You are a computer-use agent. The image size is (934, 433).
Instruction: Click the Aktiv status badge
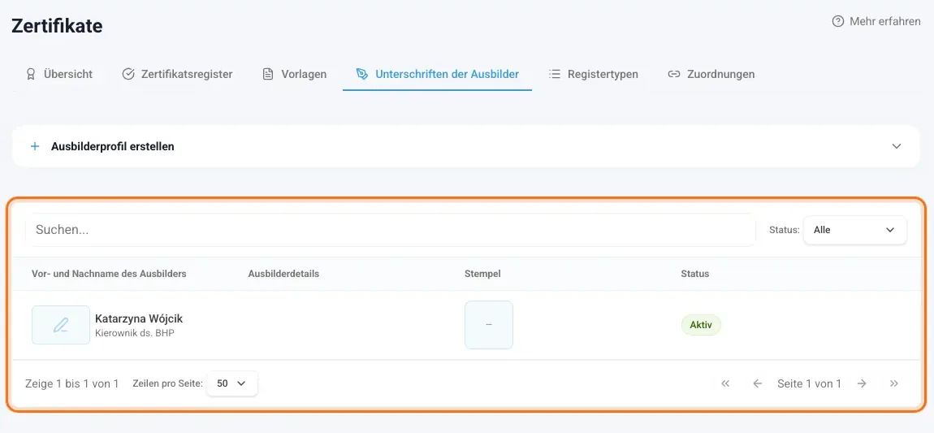[x=701, y=325]
